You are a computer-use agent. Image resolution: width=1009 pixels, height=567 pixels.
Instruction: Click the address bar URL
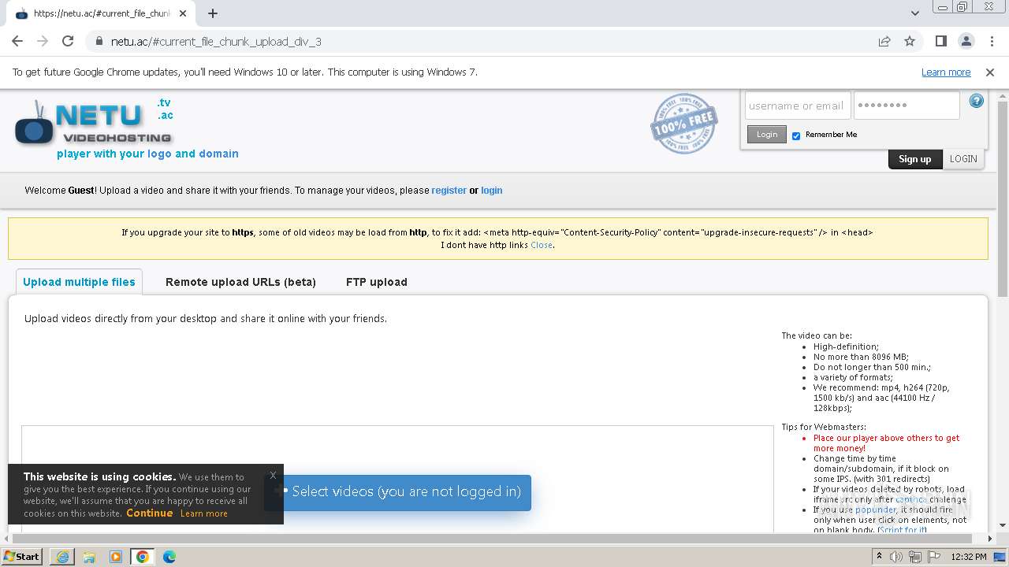point(216,42)
